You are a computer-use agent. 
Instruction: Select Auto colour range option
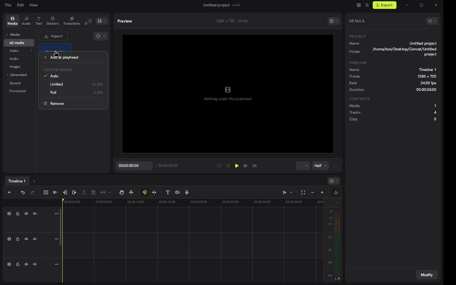click(x=73, y=76)
